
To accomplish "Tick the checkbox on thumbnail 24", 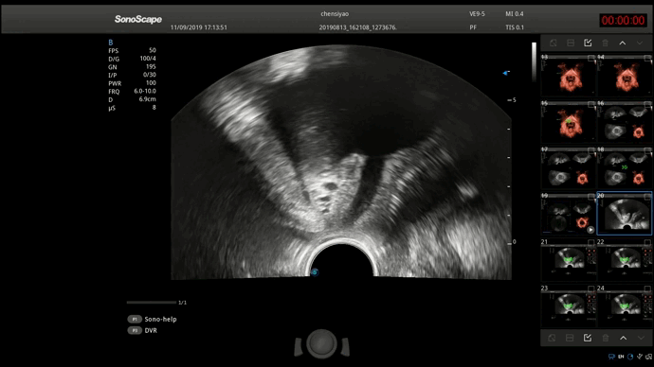I will click(647, 288).
